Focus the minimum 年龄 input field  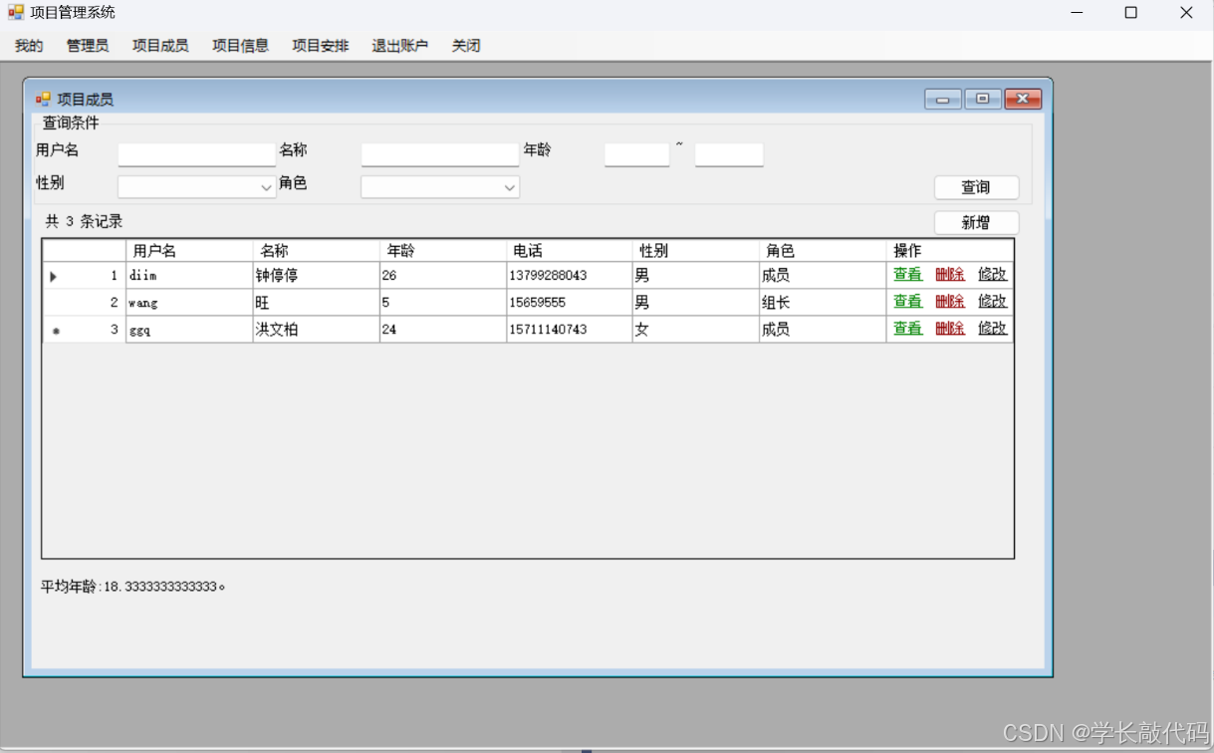[x=636, y=154]
